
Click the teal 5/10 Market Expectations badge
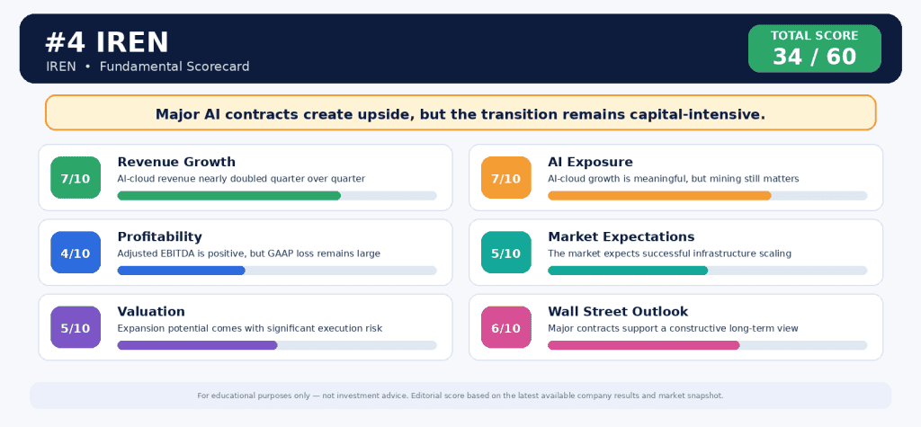pos(506,253)
